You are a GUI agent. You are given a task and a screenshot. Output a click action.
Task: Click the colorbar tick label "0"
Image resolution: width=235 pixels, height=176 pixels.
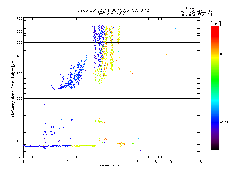click(220, 88)
